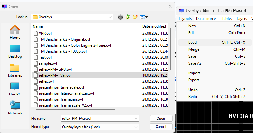Expand the File name dropdown arrow

pyautogui.click(x=136, y=119)
